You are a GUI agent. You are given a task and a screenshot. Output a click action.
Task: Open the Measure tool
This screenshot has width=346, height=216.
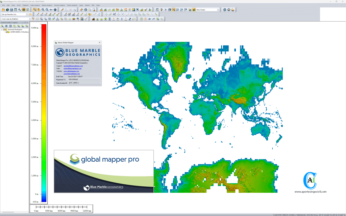[x=82, y=10]
